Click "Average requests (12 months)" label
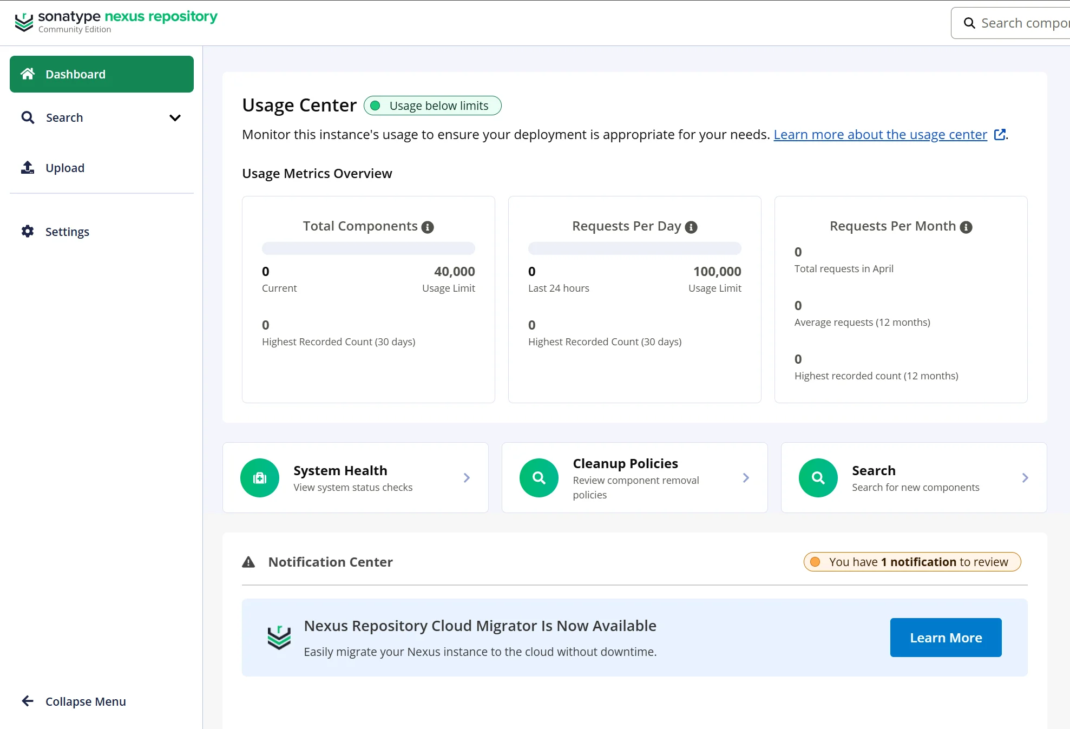This screenshot has width=1070, height=729. click(862, 322)
